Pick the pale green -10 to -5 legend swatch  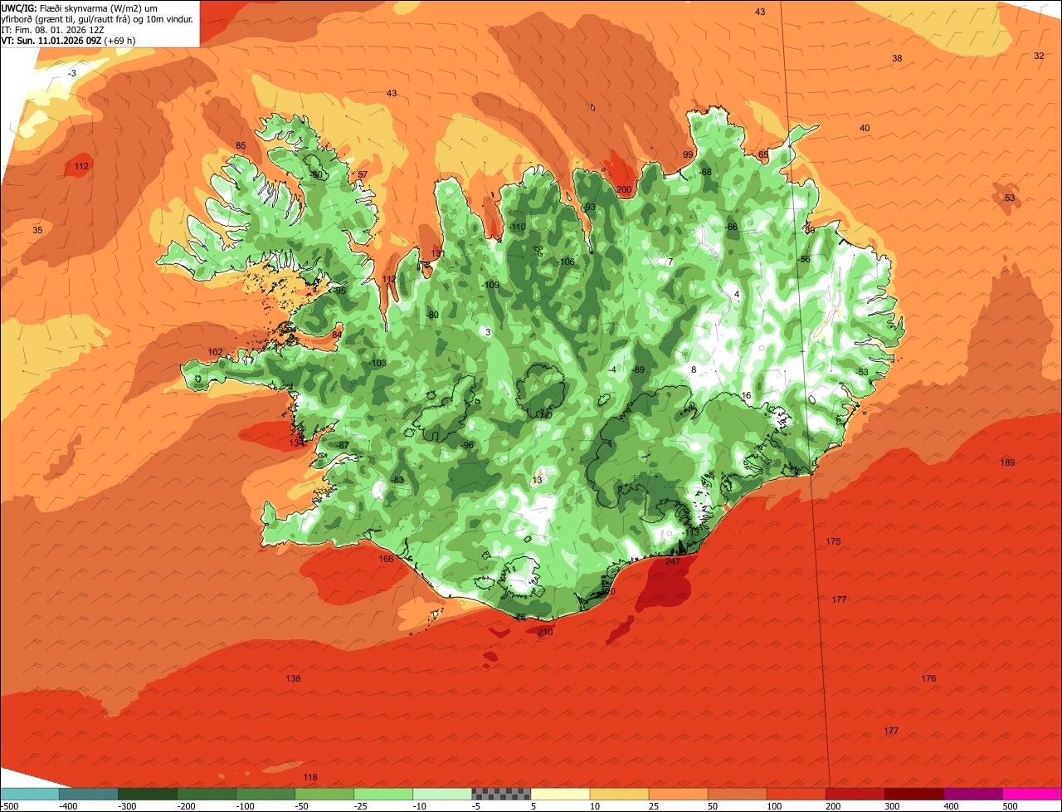441,793
